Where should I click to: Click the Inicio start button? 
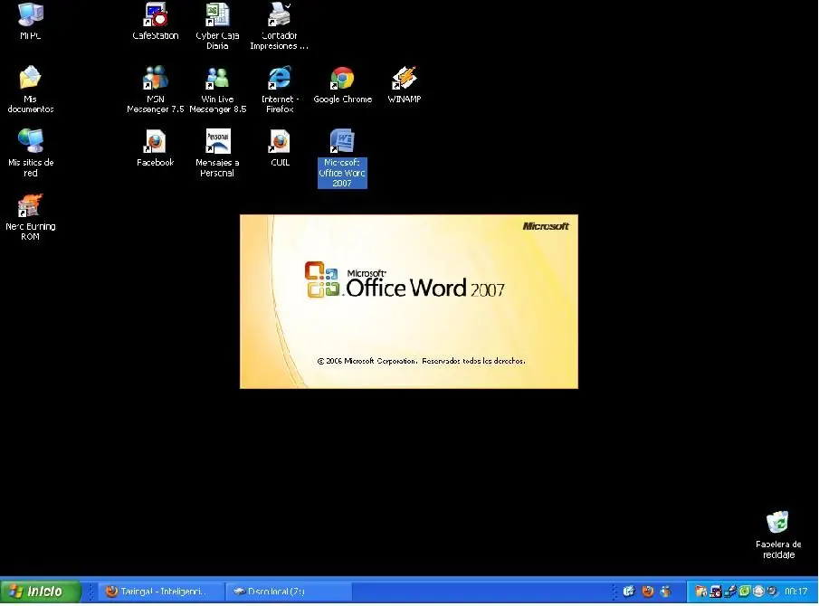point(40,592)
